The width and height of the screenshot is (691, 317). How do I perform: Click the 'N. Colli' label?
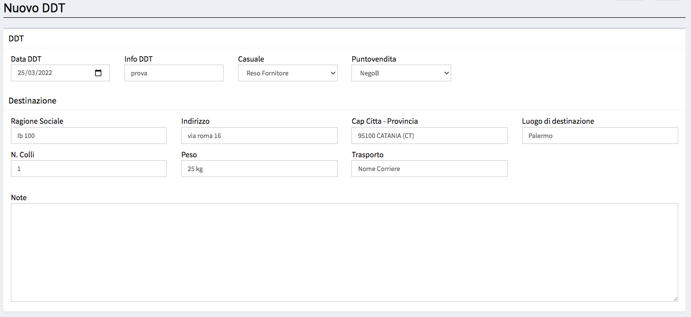(x=23, y=155)
